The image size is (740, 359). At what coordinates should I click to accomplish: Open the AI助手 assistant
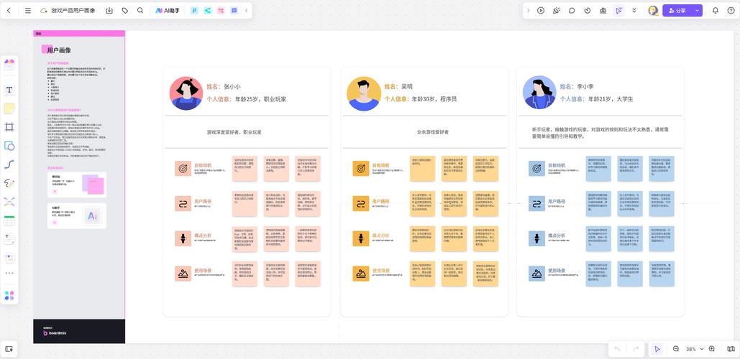[168, 11]
